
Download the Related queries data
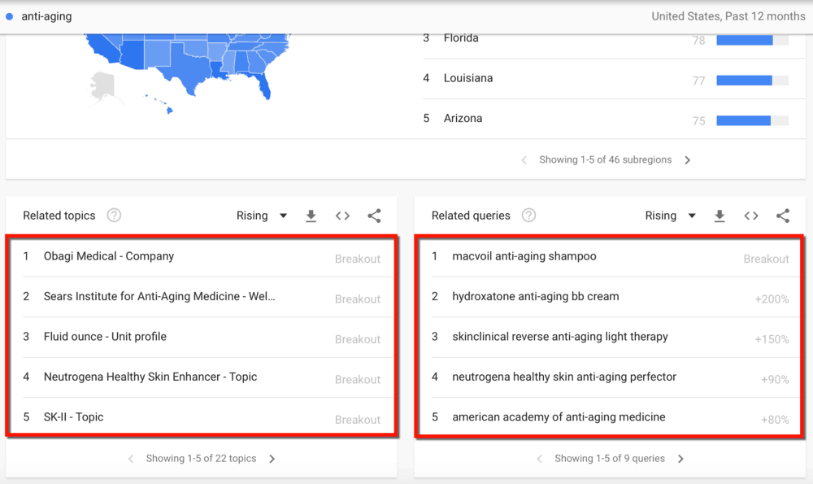pos(720,216)
